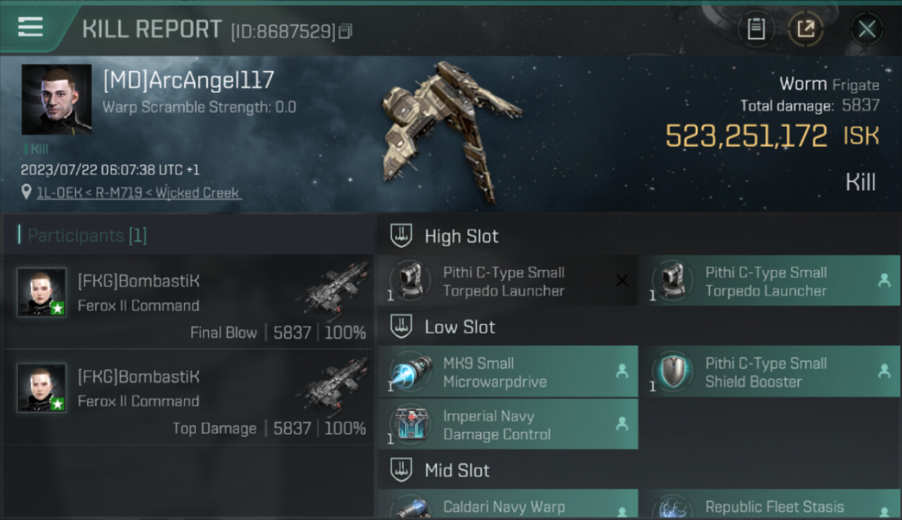Select the Republic Fleet Stasis module
This screenshot has width=902, height=520.
pos(769,505)
